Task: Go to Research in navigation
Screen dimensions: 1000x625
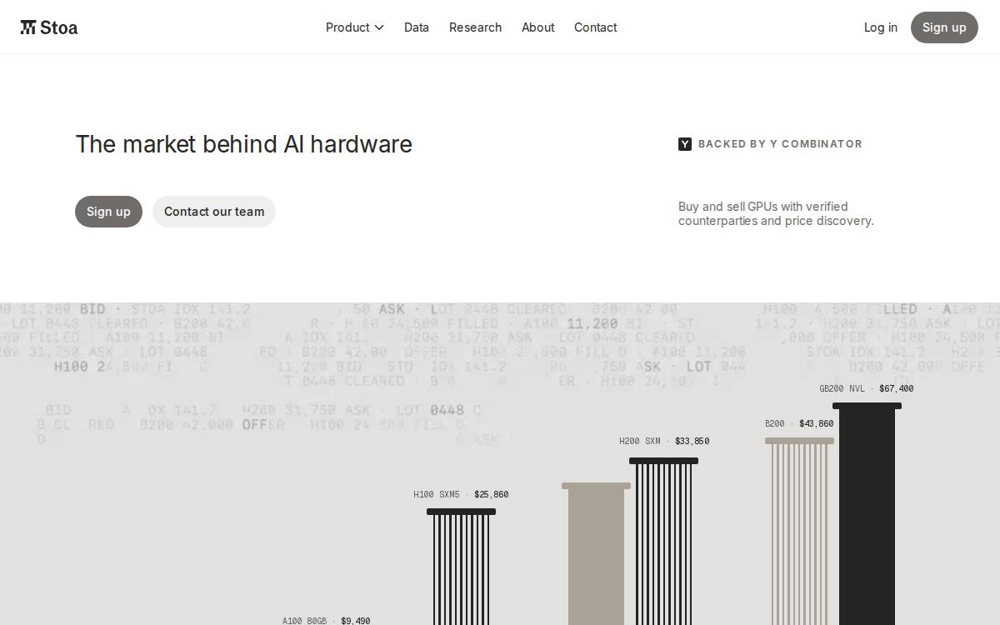Action: click(x=475, y=27)
